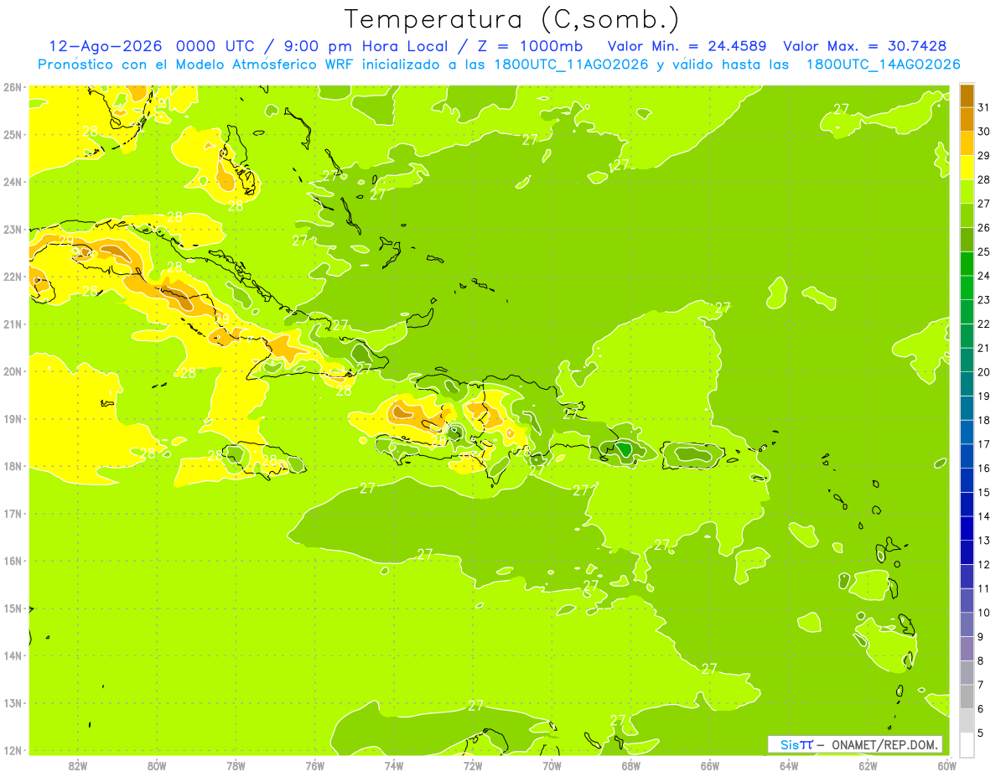Click the "64W" longitude axis label
1006x777 pixels.
tap(789, 765)
